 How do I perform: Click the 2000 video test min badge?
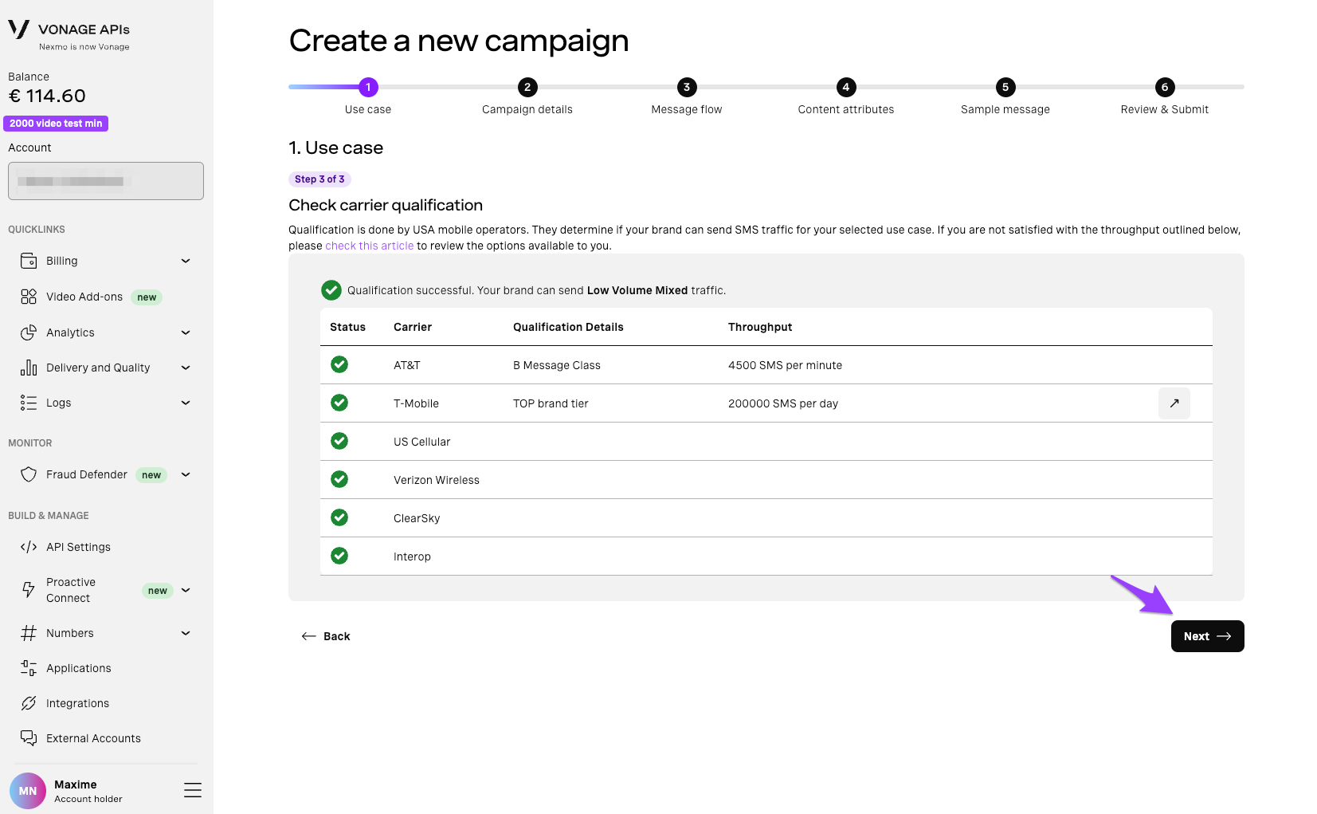pos(56,124)
